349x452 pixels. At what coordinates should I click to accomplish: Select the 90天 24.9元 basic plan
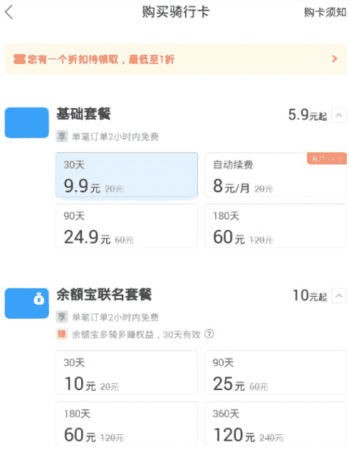coord(127,226)
